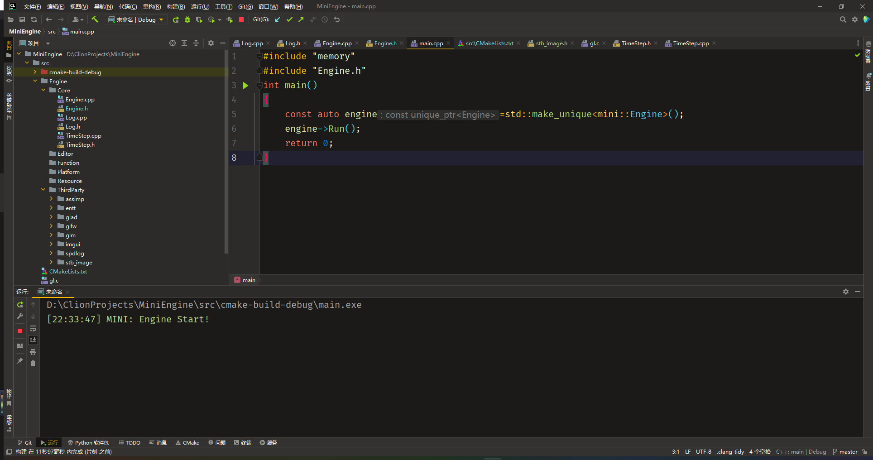Toggle pin tab in run panel
This screenshot has width=873, height=460.
[x=20, y=361]
